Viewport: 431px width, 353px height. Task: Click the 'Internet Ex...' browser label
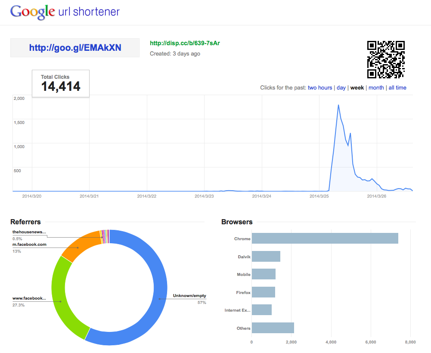coord(238,310)
